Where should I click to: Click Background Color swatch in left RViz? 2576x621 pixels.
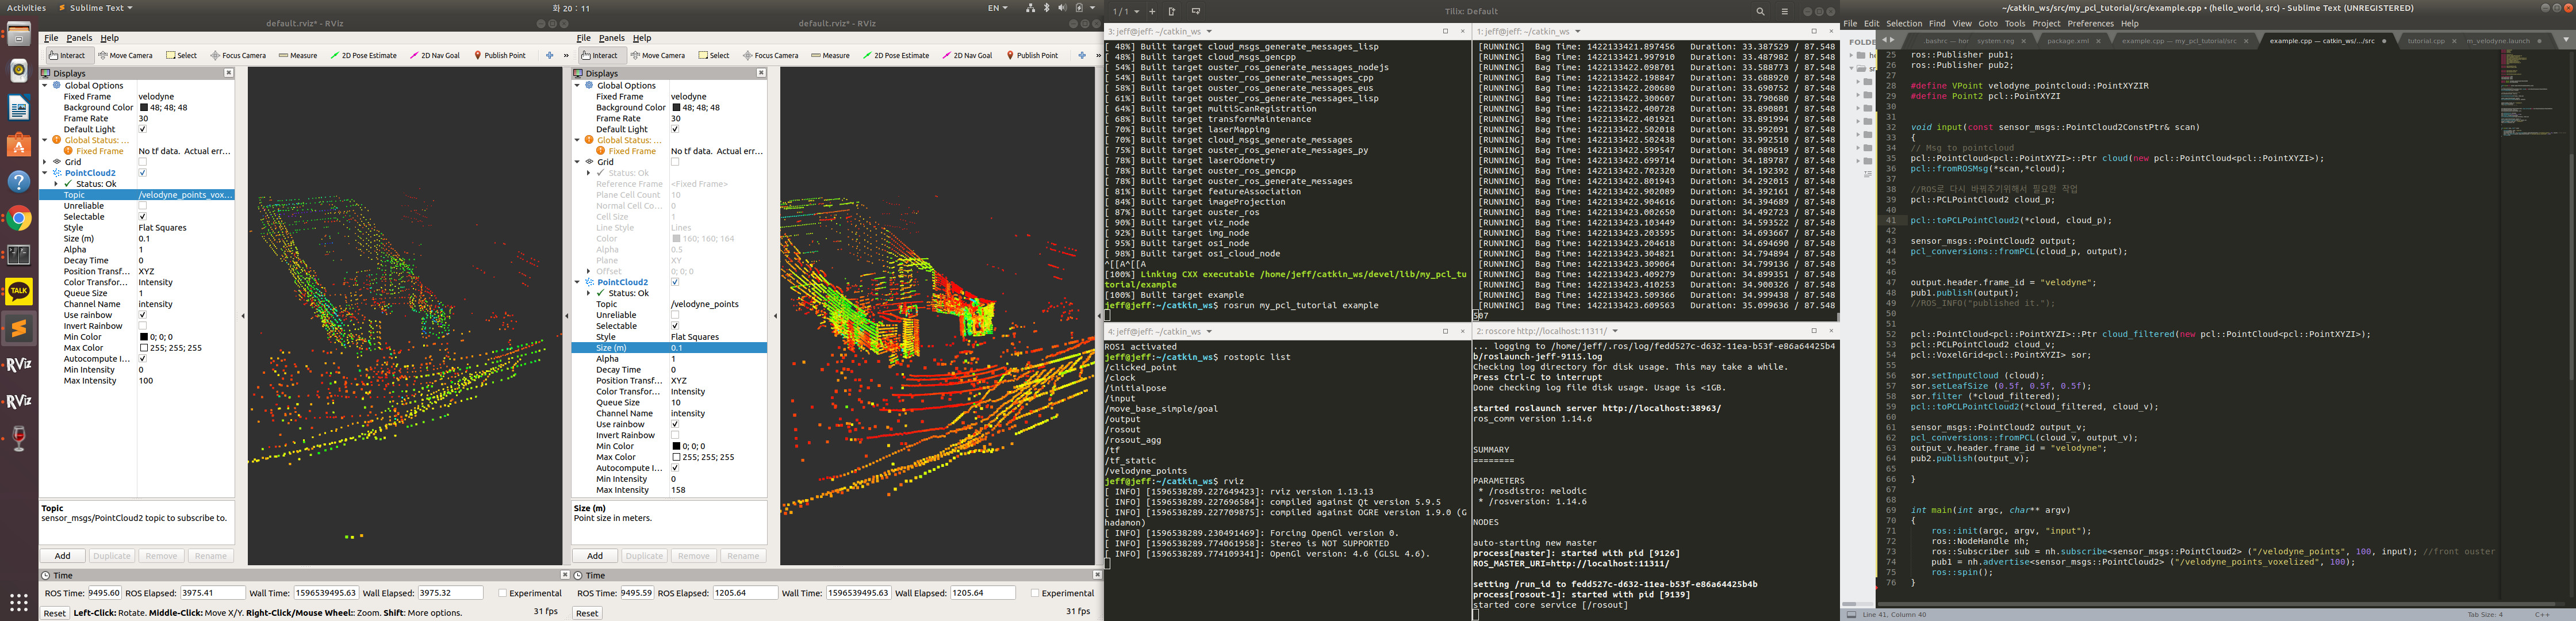point(143,108)
